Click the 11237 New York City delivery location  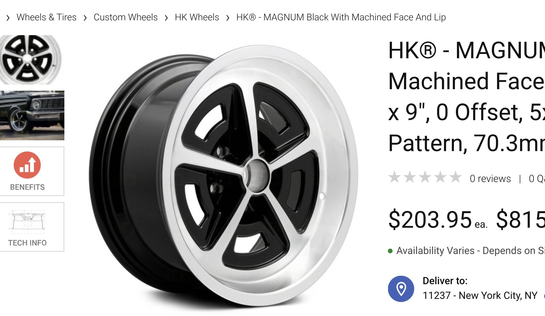(x=480, y=296)
